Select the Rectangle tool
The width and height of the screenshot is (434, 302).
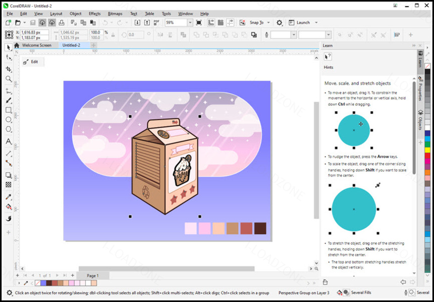(9, 110)
